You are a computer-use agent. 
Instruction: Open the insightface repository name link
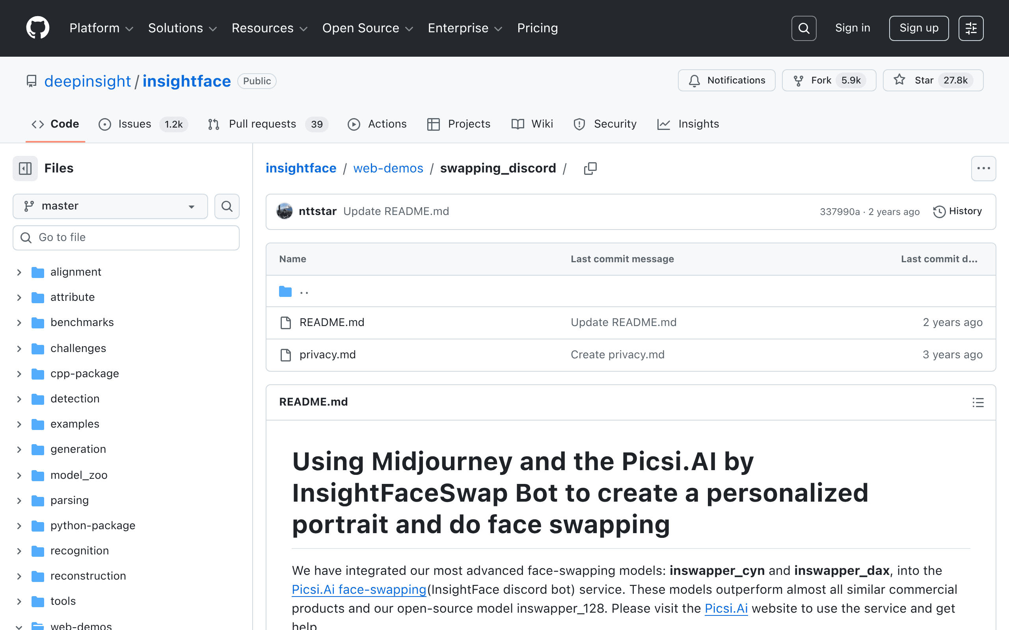[x=186, y=81]
